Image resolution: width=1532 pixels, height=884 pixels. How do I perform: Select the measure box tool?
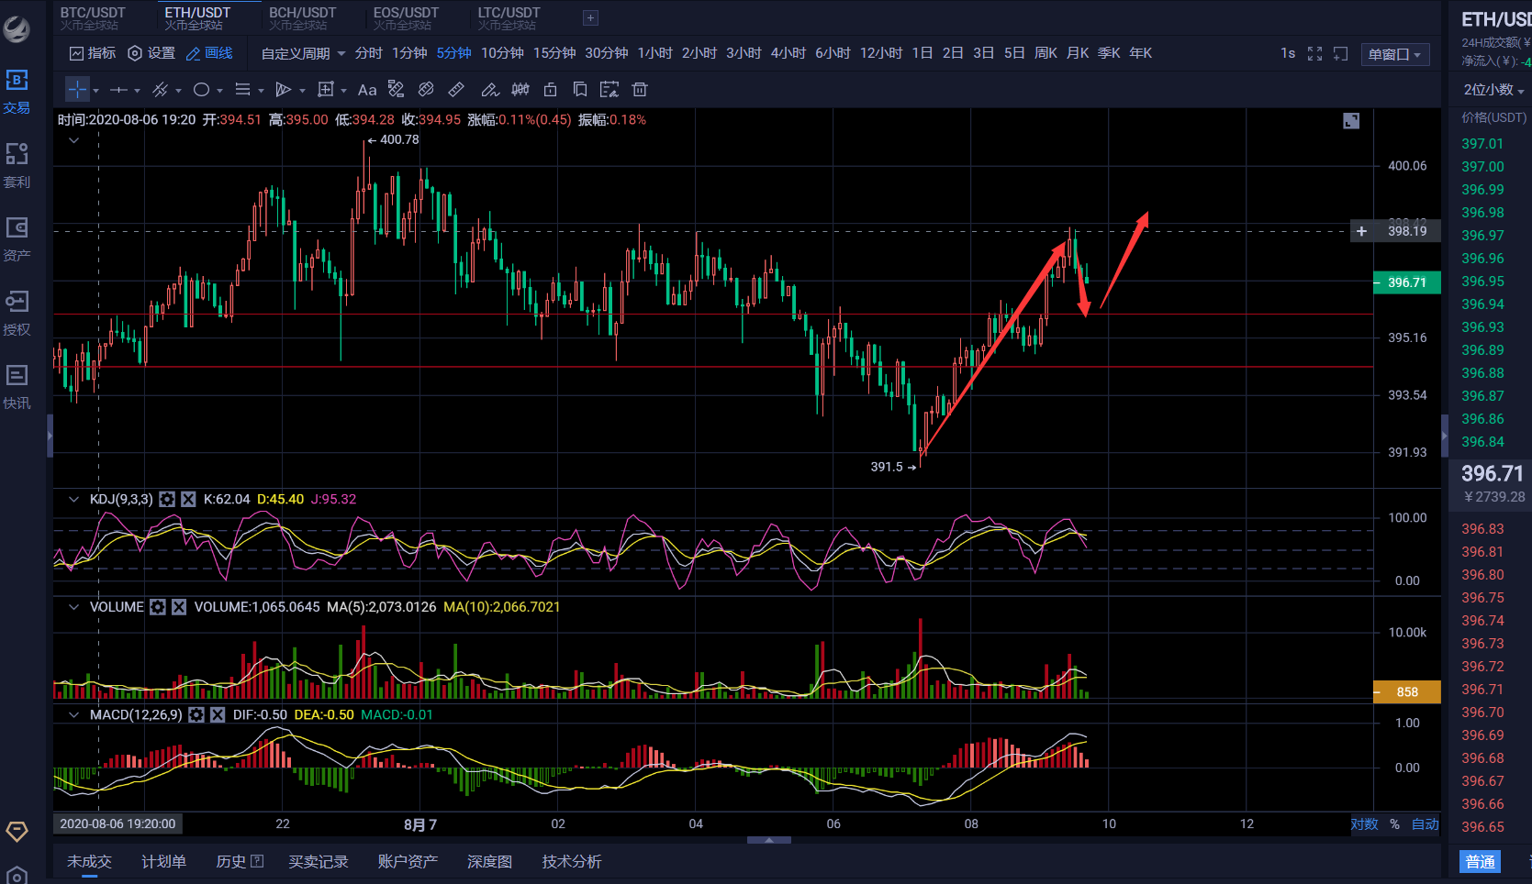[x=325, y=90]
